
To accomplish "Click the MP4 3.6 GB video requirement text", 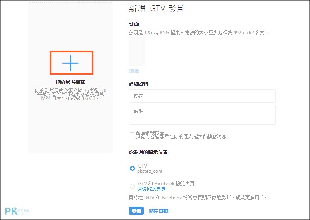I will coord(70,95).
